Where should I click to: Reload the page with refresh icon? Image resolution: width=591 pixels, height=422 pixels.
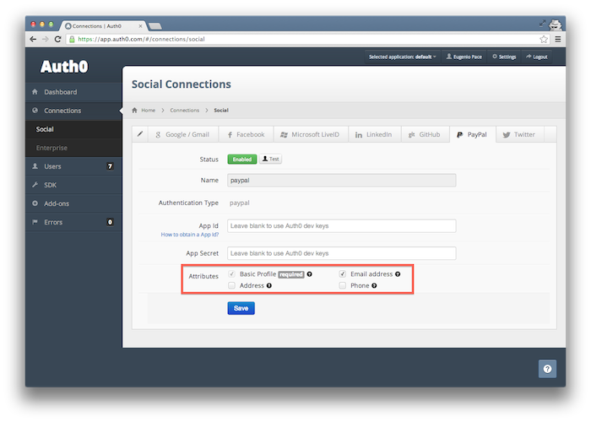click(57, 39)
